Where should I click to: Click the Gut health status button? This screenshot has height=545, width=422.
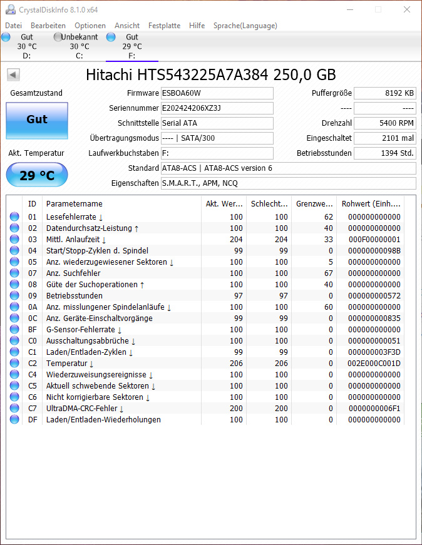tap(37, 121)
